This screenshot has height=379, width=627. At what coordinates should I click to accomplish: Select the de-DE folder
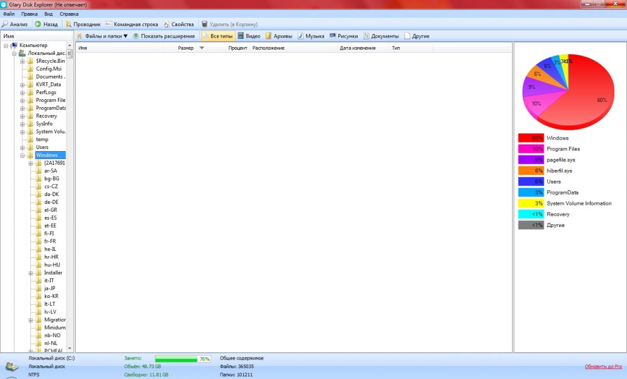[x=51, y=202]
